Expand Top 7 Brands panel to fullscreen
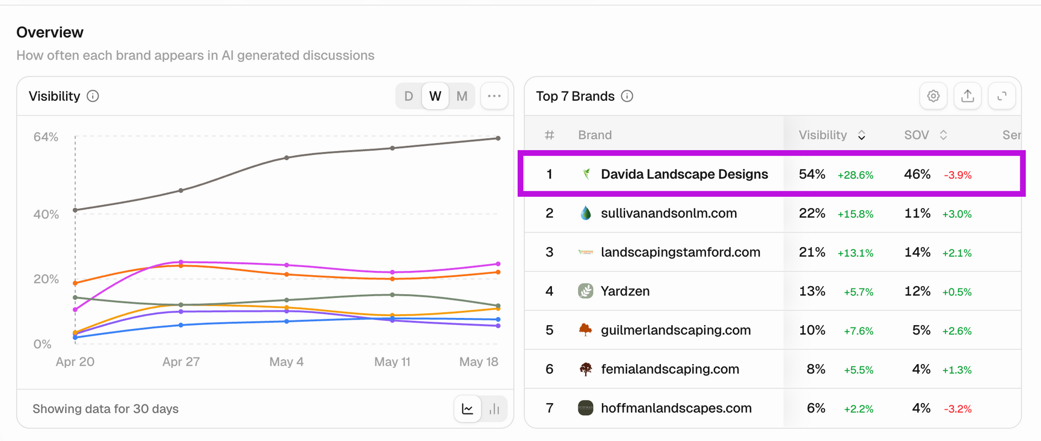The image size is (1041, 441). click(1002, 96)
